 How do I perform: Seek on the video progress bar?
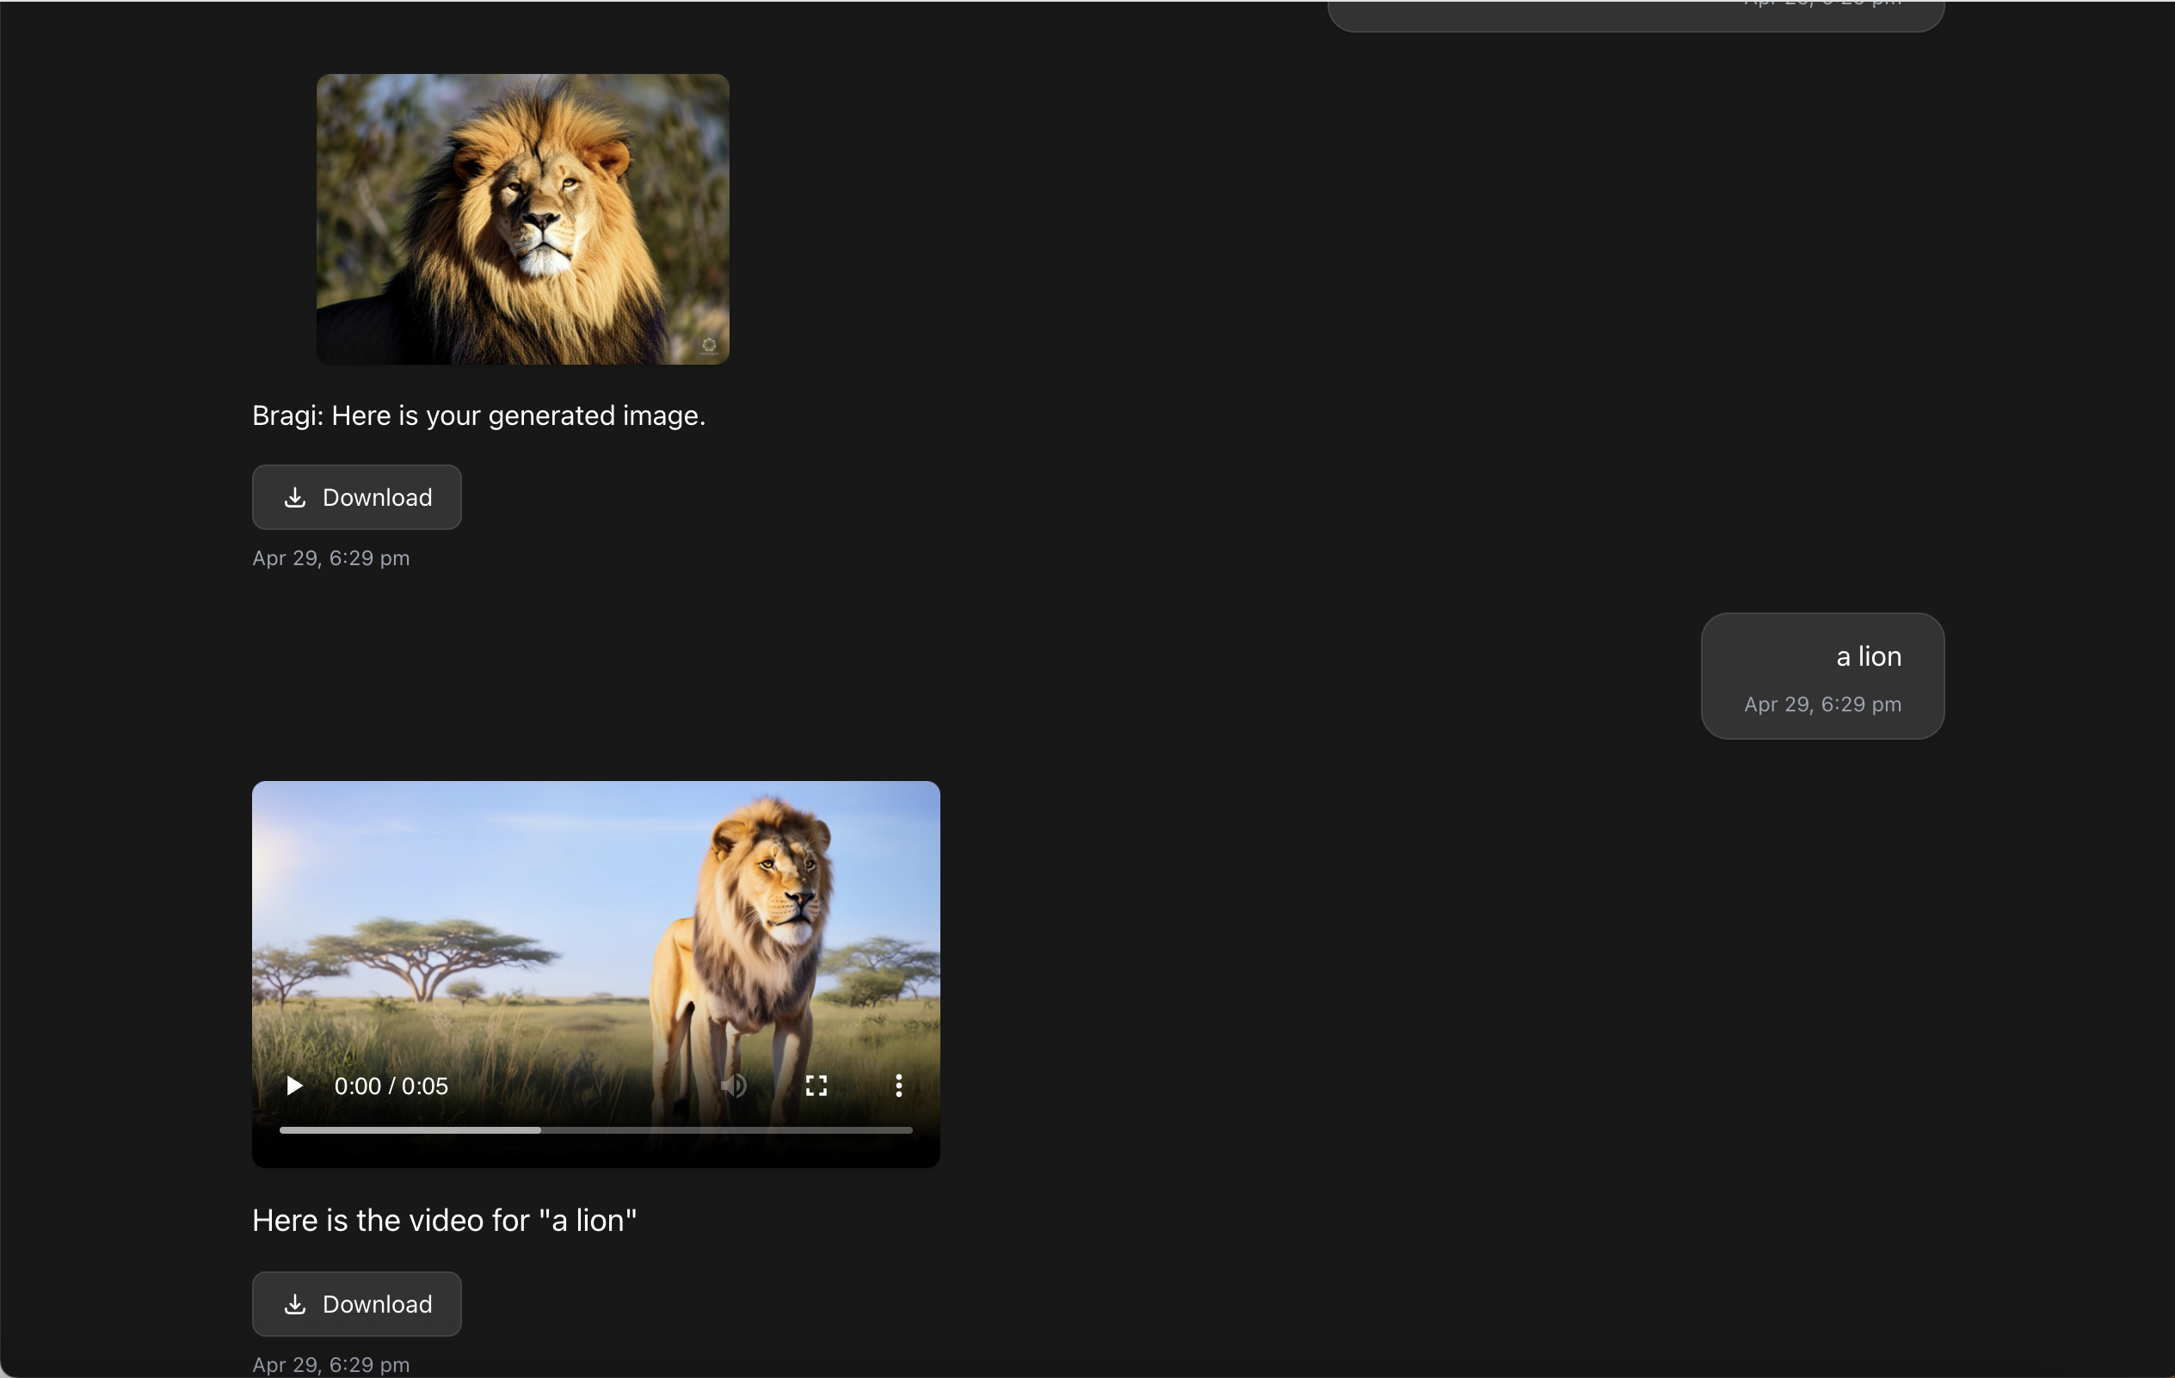596,1129
